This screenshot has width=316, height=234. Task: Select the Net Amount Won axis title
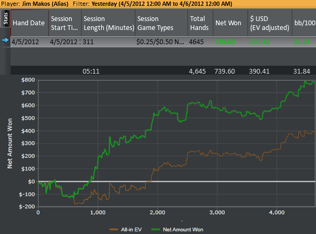[x=9, y=143]
